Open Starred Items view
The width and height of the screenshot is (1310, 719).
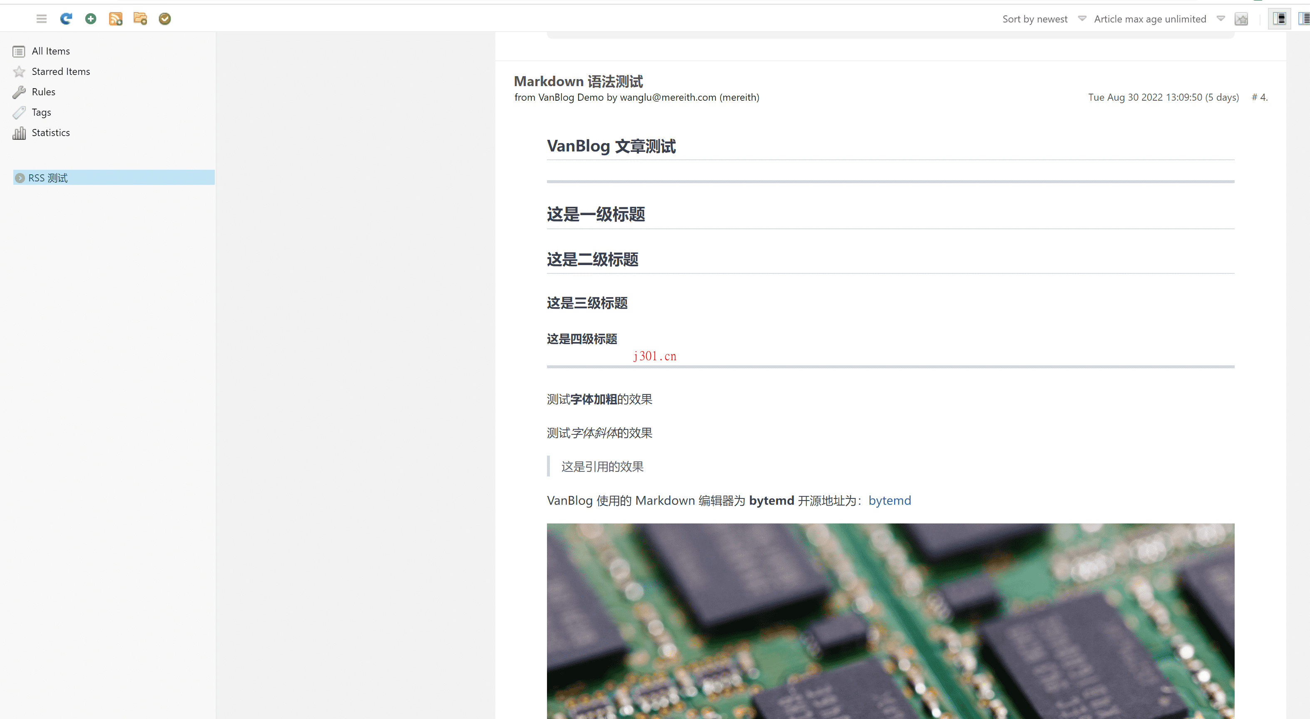tap(61, 71)
